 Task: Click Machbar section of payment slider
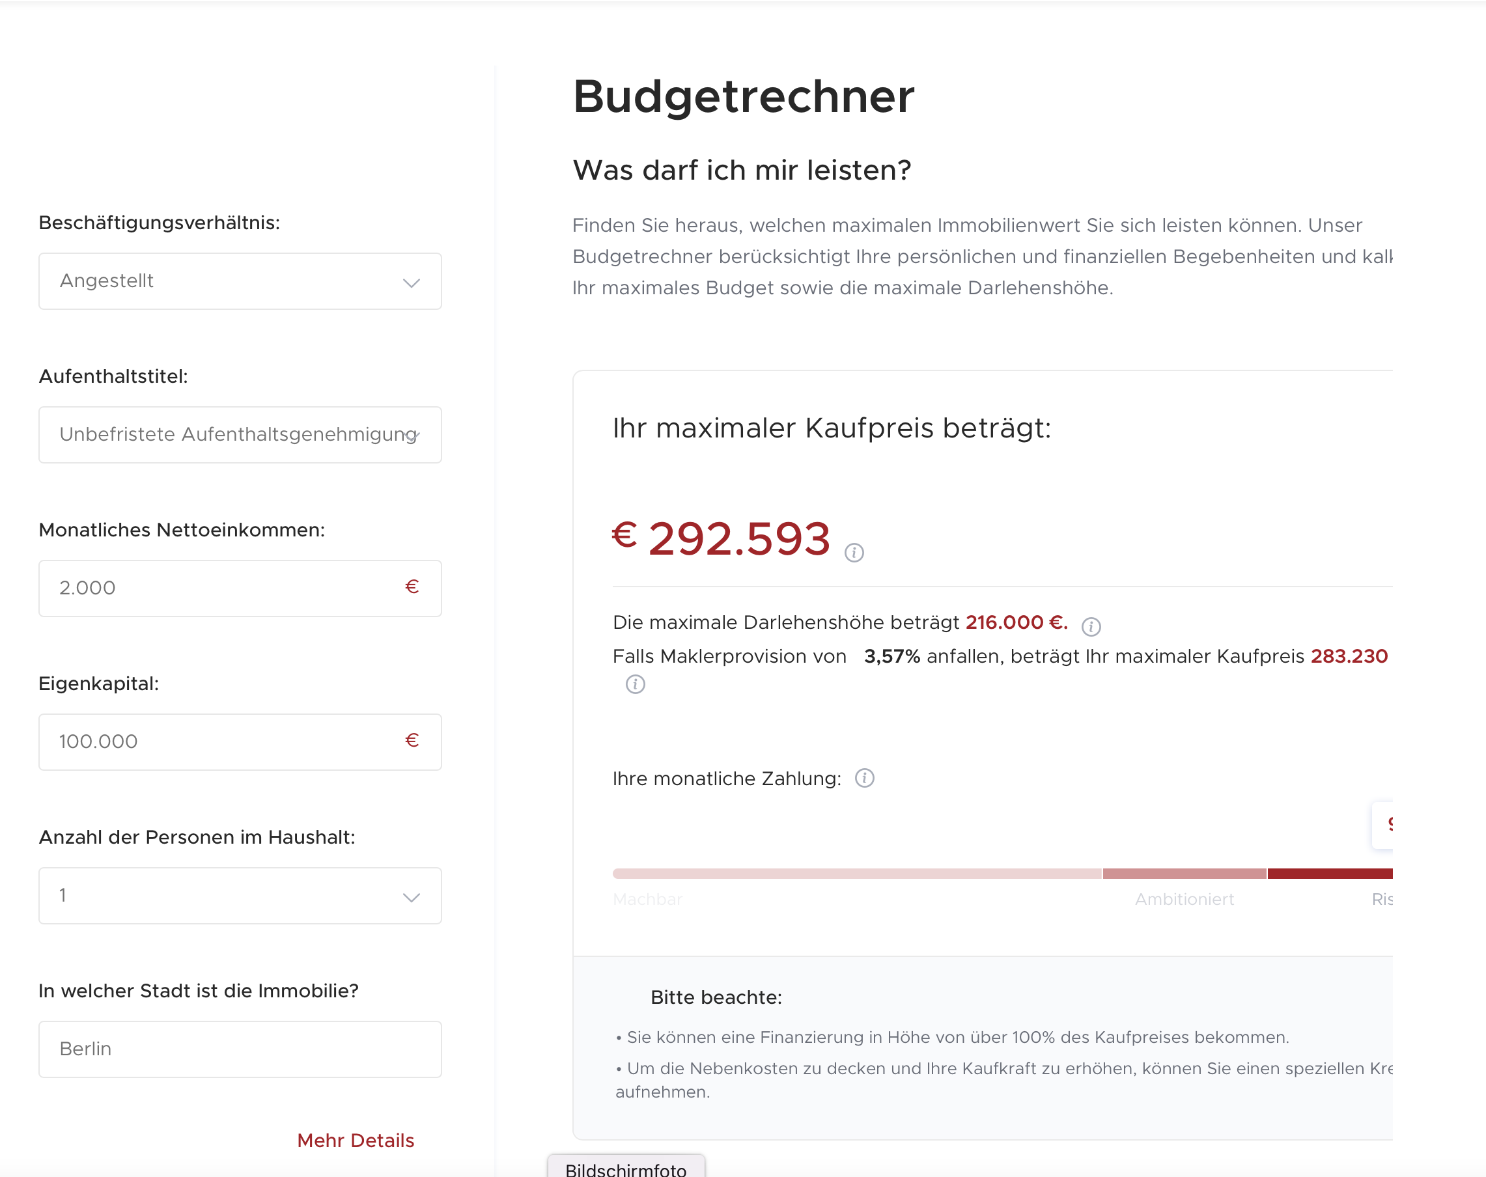[x=857, y=874]
